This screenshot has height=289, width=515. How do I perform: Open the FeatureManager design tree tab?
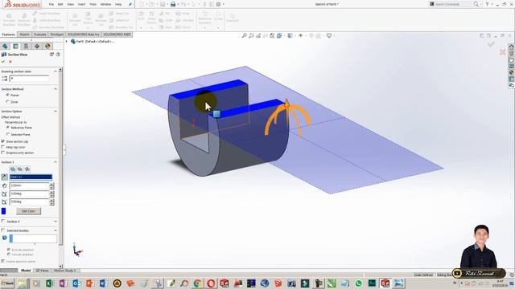point(5,47)
